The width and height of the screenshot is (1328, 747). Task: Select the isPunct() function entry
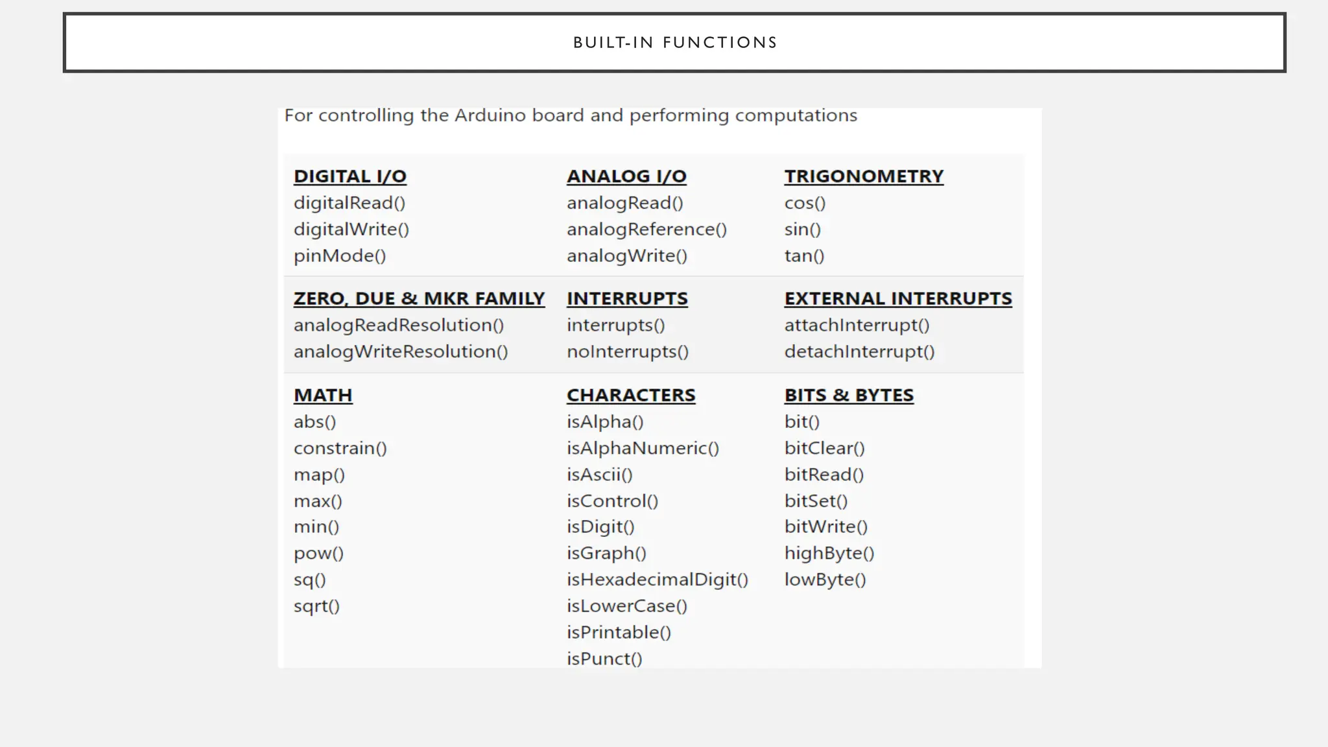coord(604,659)
